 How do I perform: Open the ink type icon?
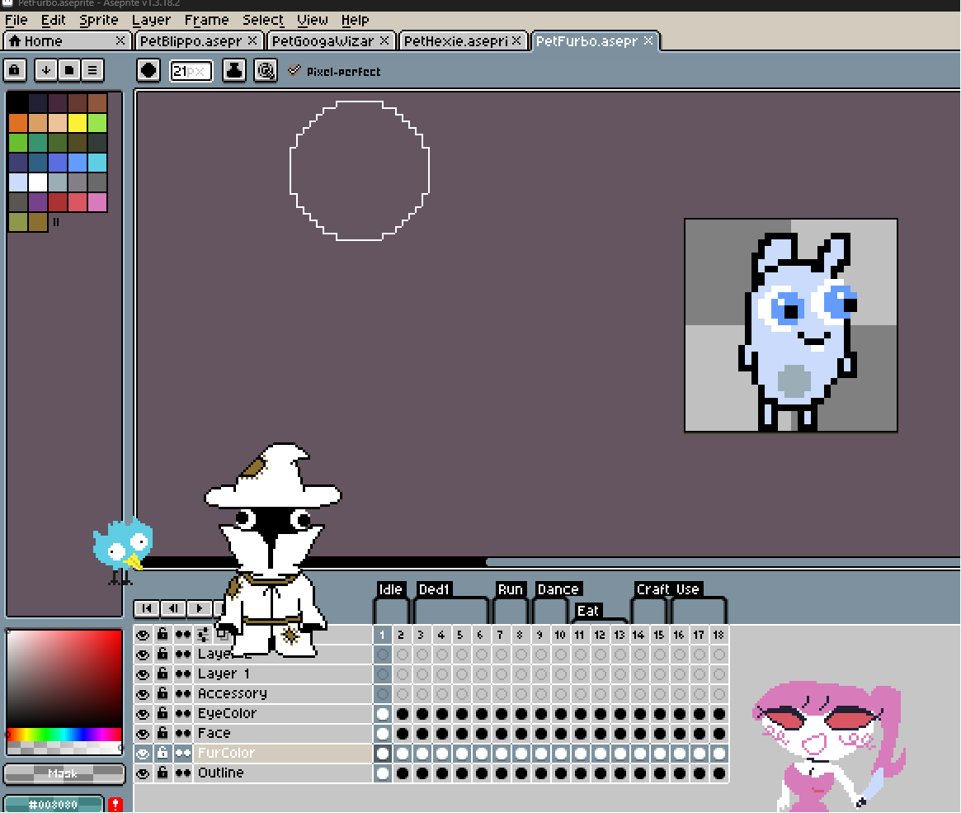coord(234,70)
